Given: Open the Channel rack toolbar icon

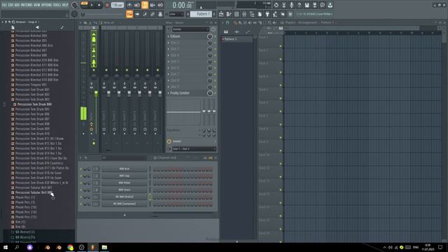Looking at the screenshot, I should [237, 14].
